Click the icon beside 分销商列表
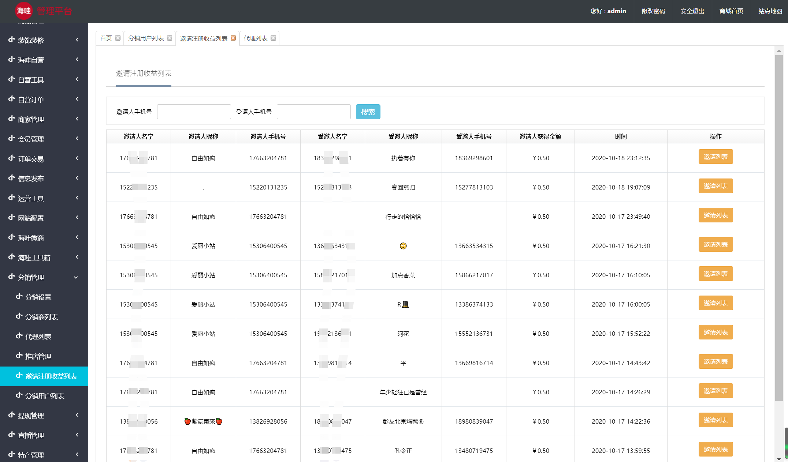This screenshot has height=462, width=788. pyautogui.click(x=19, y=316)
